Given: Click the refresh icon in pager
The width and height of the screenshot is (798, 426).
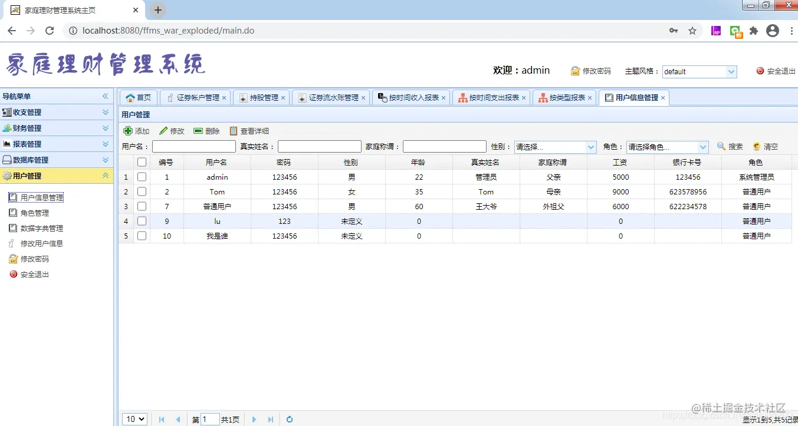Looking at the screenshot, I should [x=290, y=420].
